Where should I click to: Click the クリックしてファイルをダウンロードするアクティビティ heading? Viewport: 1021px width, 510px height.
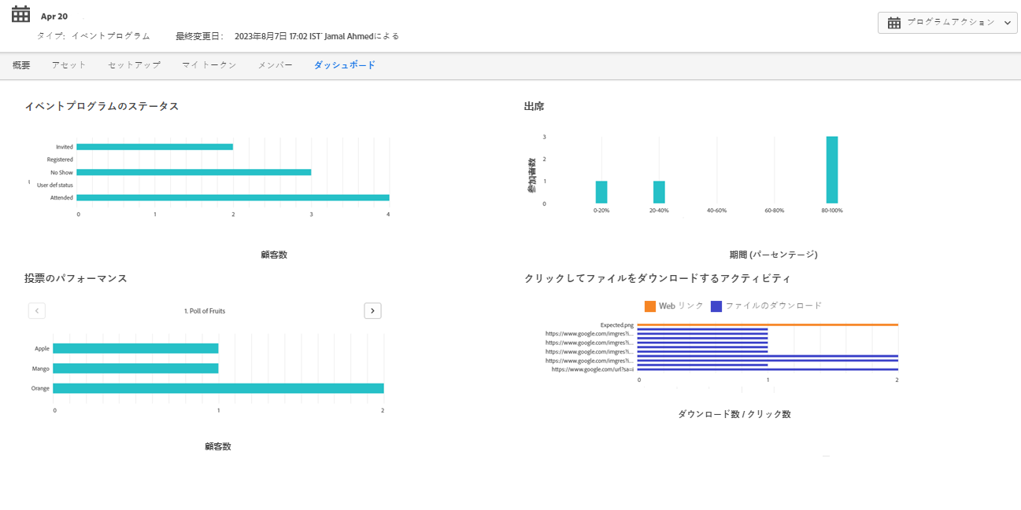657,278
